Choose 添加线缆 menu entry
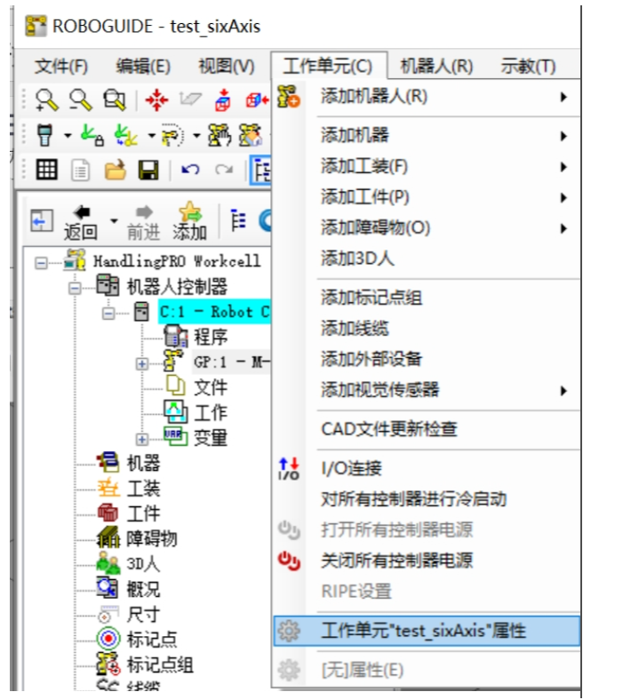Screen dimensions: 631x700 [x=427, y=328]
